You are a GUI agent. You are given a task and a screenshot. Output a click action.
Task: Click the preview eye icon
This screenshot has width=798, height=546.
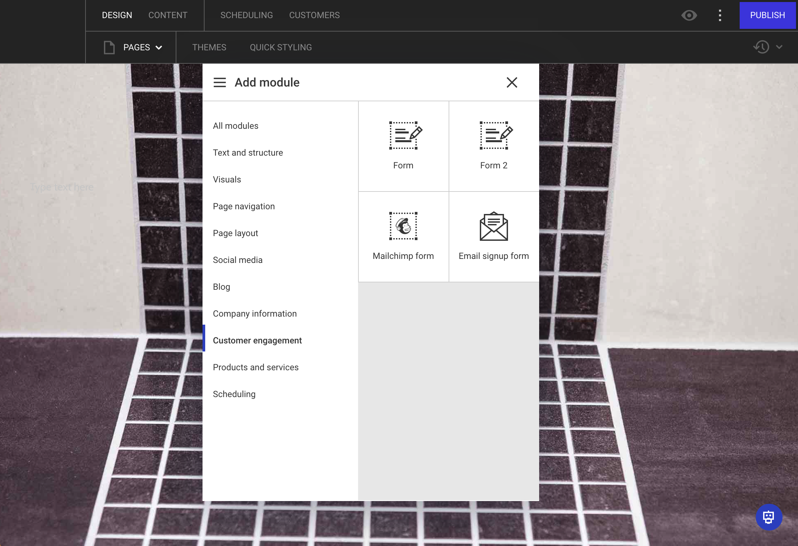click(689, 15)
